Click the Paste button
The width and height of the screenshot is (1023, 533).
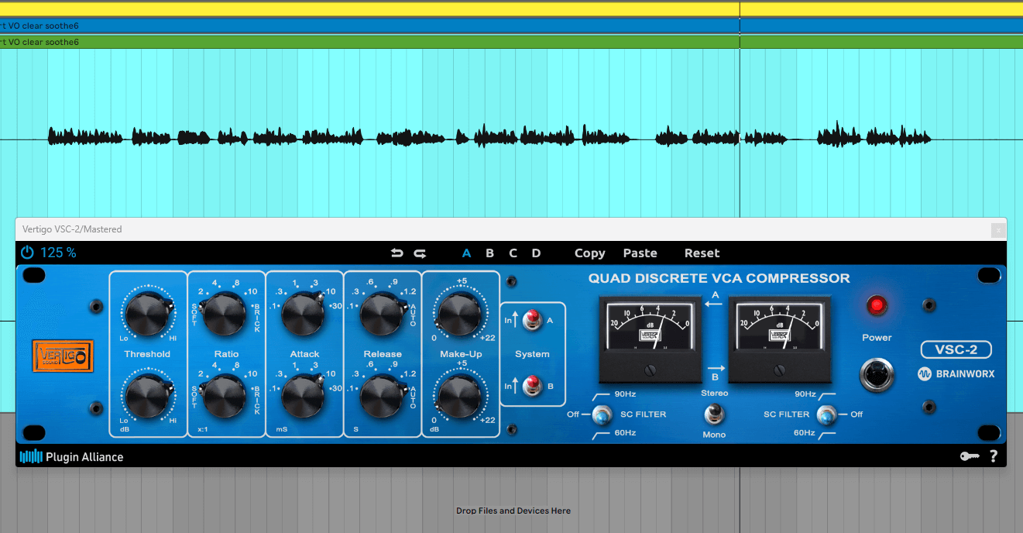[640, 253]
